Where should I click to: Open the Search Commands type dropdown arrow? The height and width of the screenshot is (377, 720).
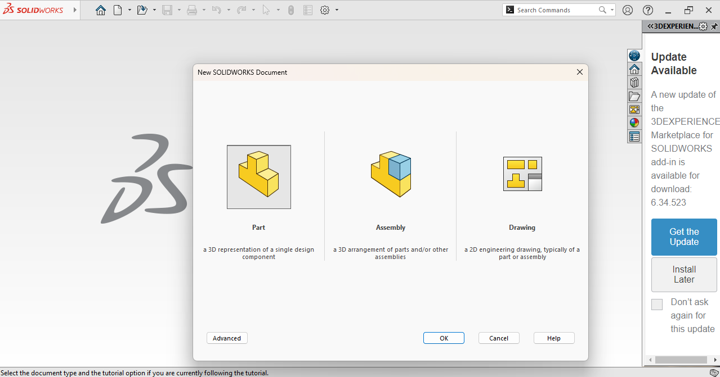(611, 10)
